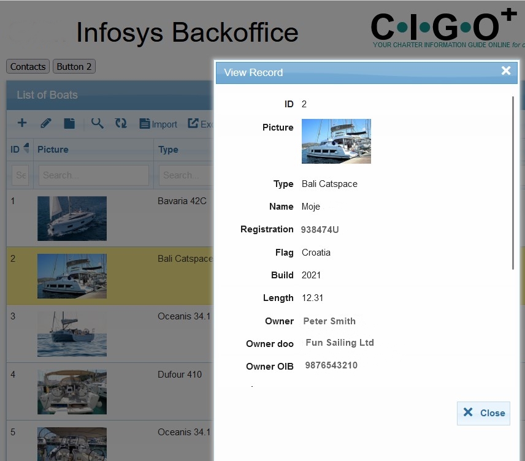This screenshot has height=461, width=525.
Task: Click the Picture column header
Action: pos(53,149)
